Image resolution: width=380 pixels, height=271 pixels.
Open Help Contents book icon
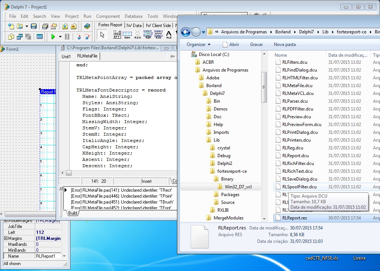tap(87, 26)
